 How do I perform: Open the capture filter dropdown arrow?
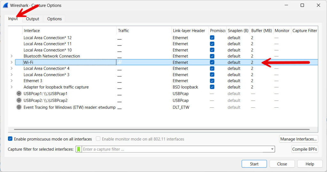point(272,149)
